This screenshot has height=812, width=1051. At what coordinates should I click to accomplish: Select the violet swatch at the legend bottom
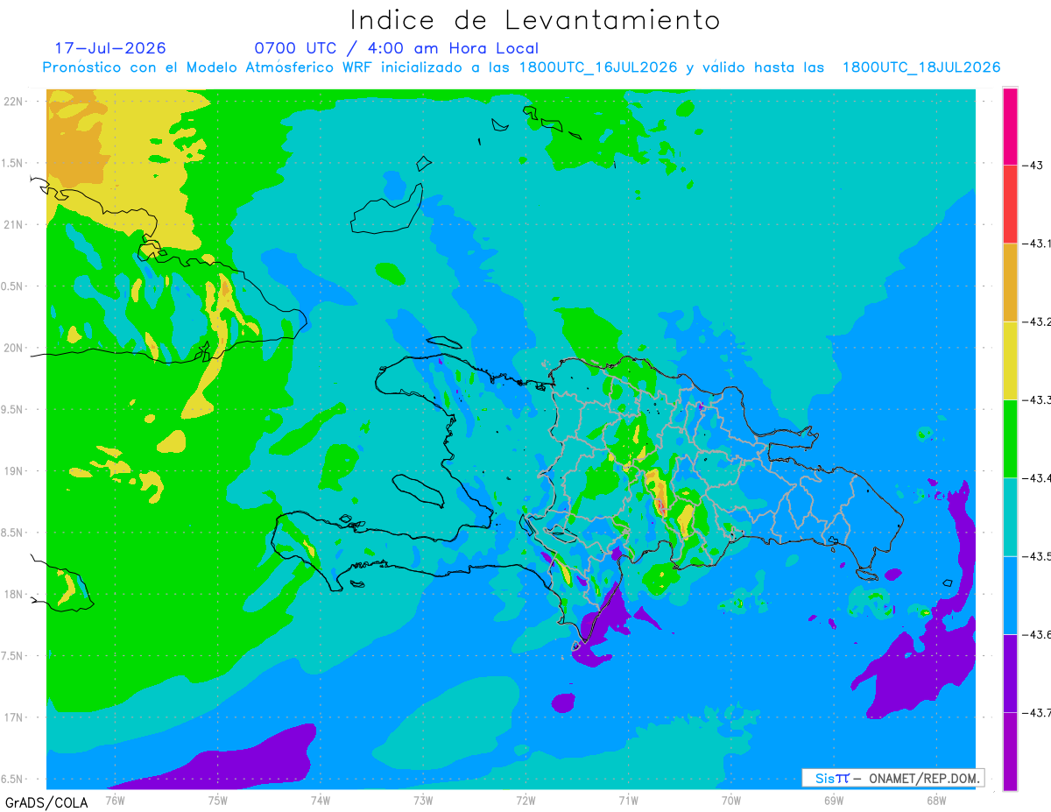1010,751
